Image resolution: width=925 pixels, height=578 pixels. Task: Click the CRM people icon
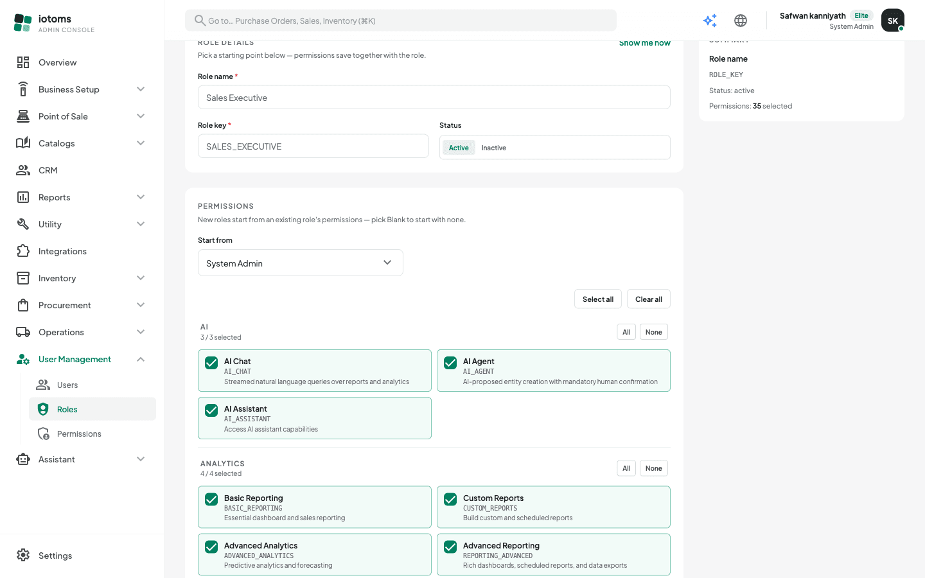[23, 170]
